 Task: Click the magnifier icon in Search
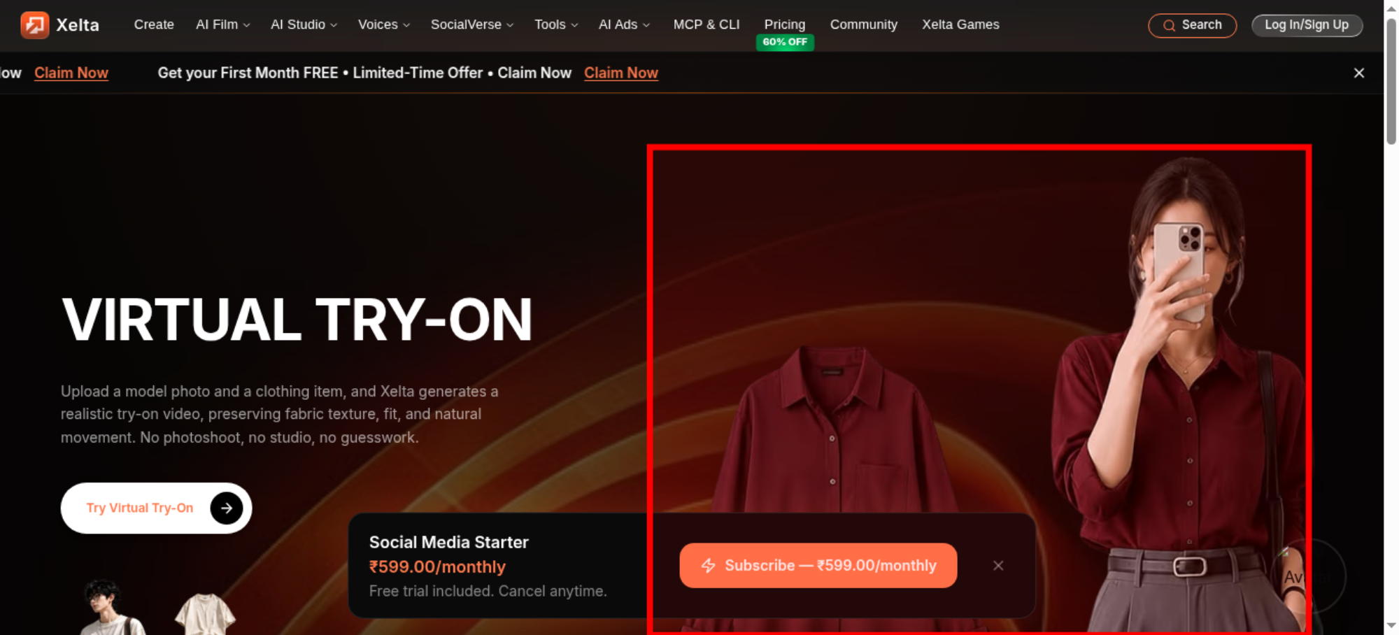click(x=1169, y=26)
